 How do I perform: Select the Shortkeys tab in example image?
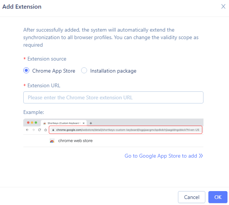[63, 123]
